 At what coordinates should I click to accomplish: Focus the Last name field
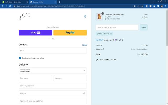(70, 78)
